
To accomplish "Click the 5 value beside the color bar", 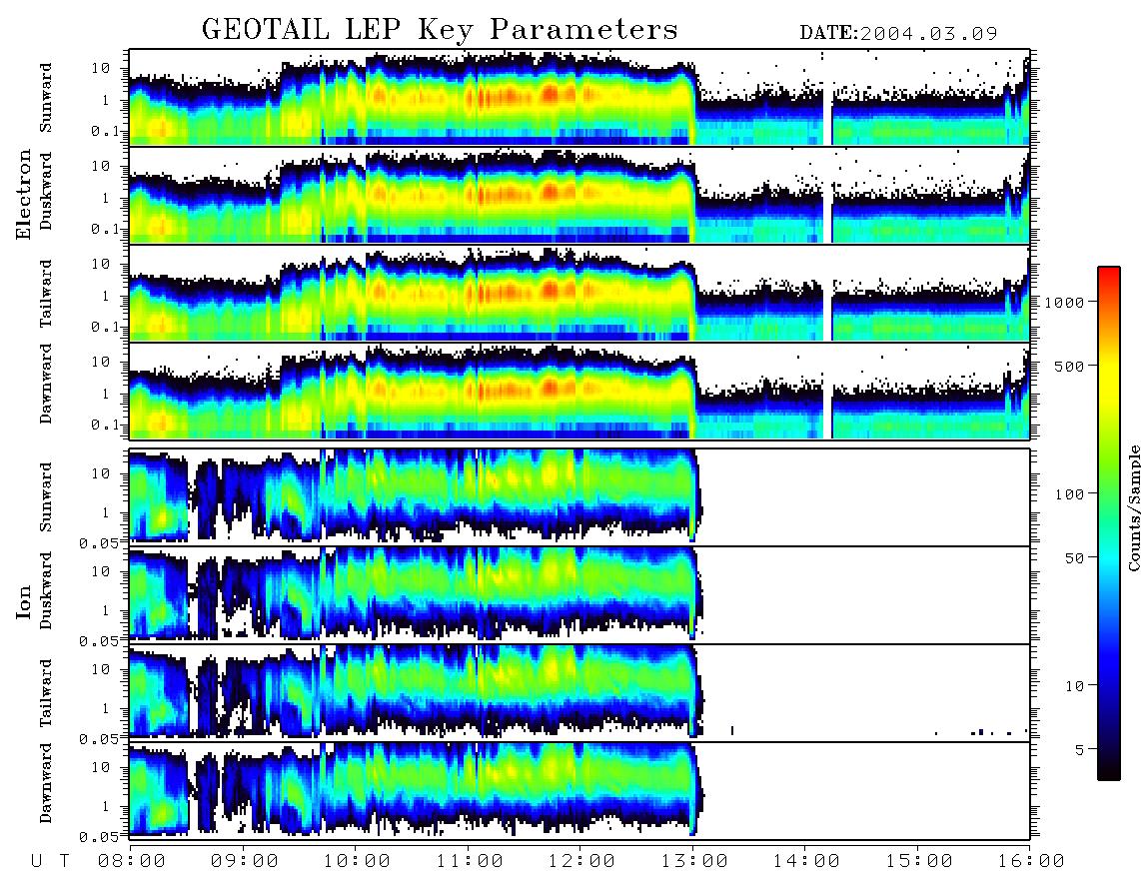I will click(1080, 749).
